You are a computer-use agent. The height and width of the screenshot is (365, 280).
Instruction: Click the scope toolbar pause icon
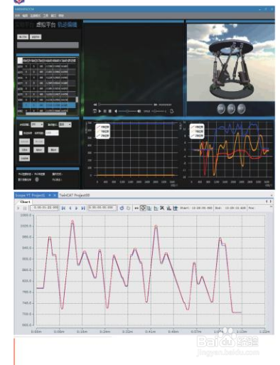[x=25, y=208]
